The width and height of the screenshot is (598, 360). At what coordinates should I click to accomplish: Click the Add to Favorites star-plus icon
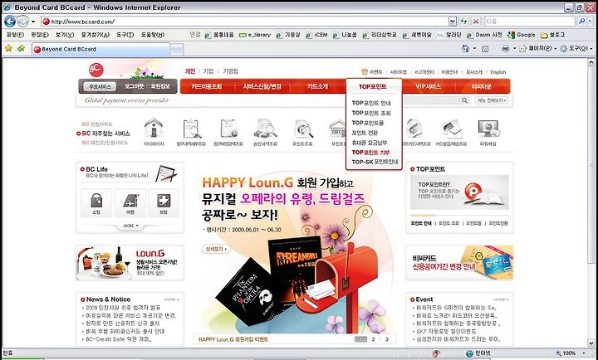[x=21, y=48]
